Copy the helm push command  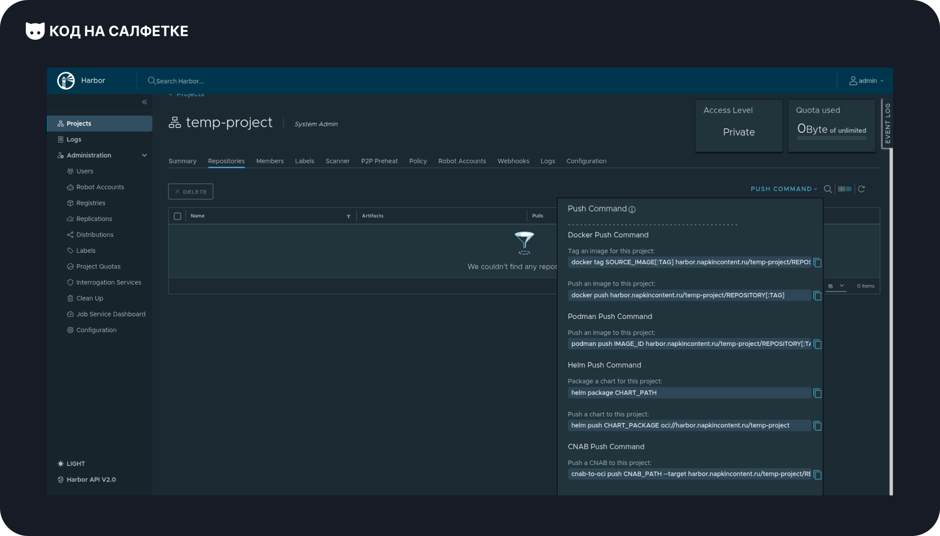click(817, 426)
